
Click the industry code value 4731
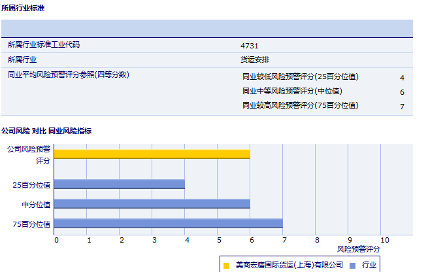click(249, 46)
